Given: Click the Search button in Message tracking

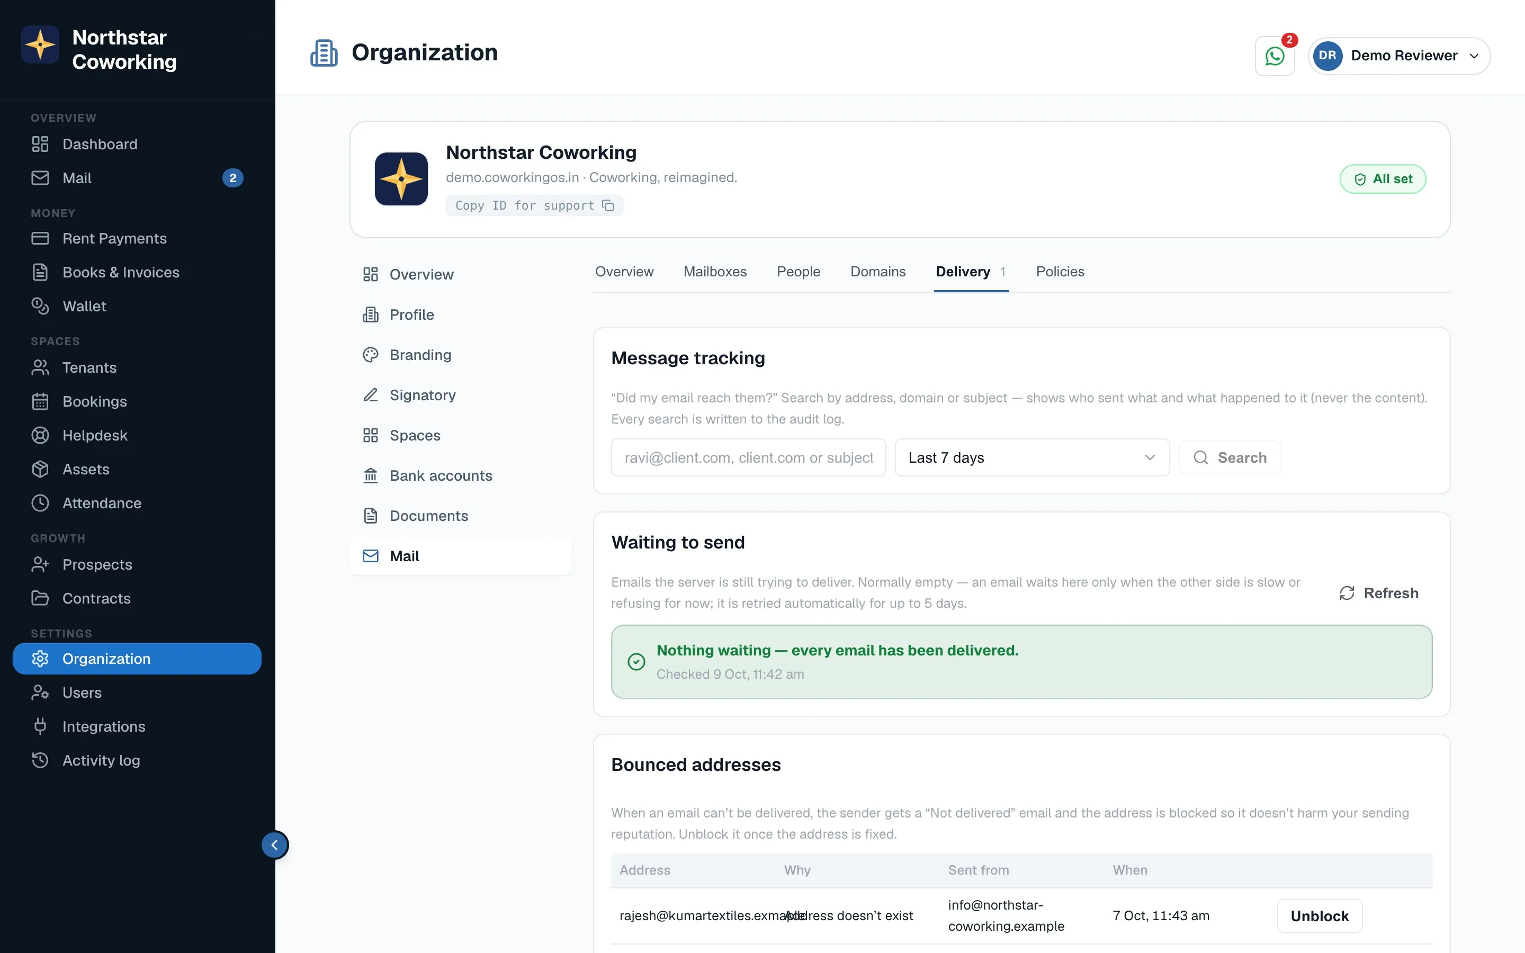Looking at the screenshot, I should [x=1230, y=457].
